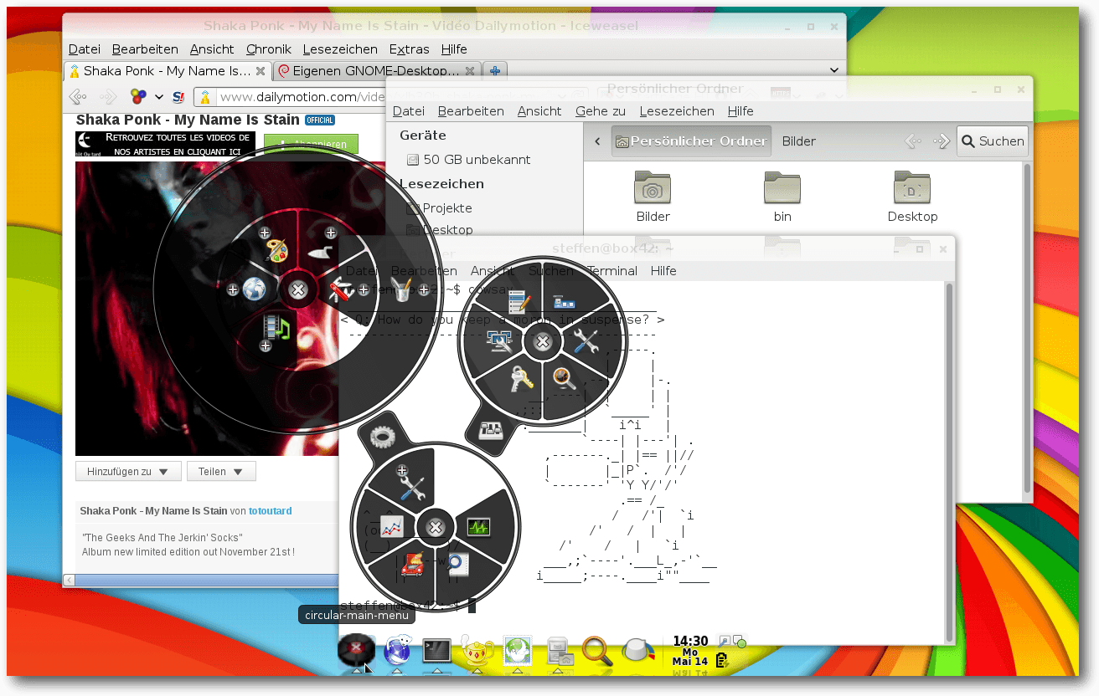Open Chronik menu in Iceweasel
The width and height of the screenshot is (1099, 696).
pyautogui.click(x=269, y=49)
